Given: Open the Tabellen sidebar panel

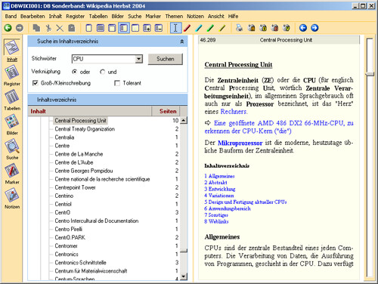Looking at the screenshot, I should coord(12,100).
